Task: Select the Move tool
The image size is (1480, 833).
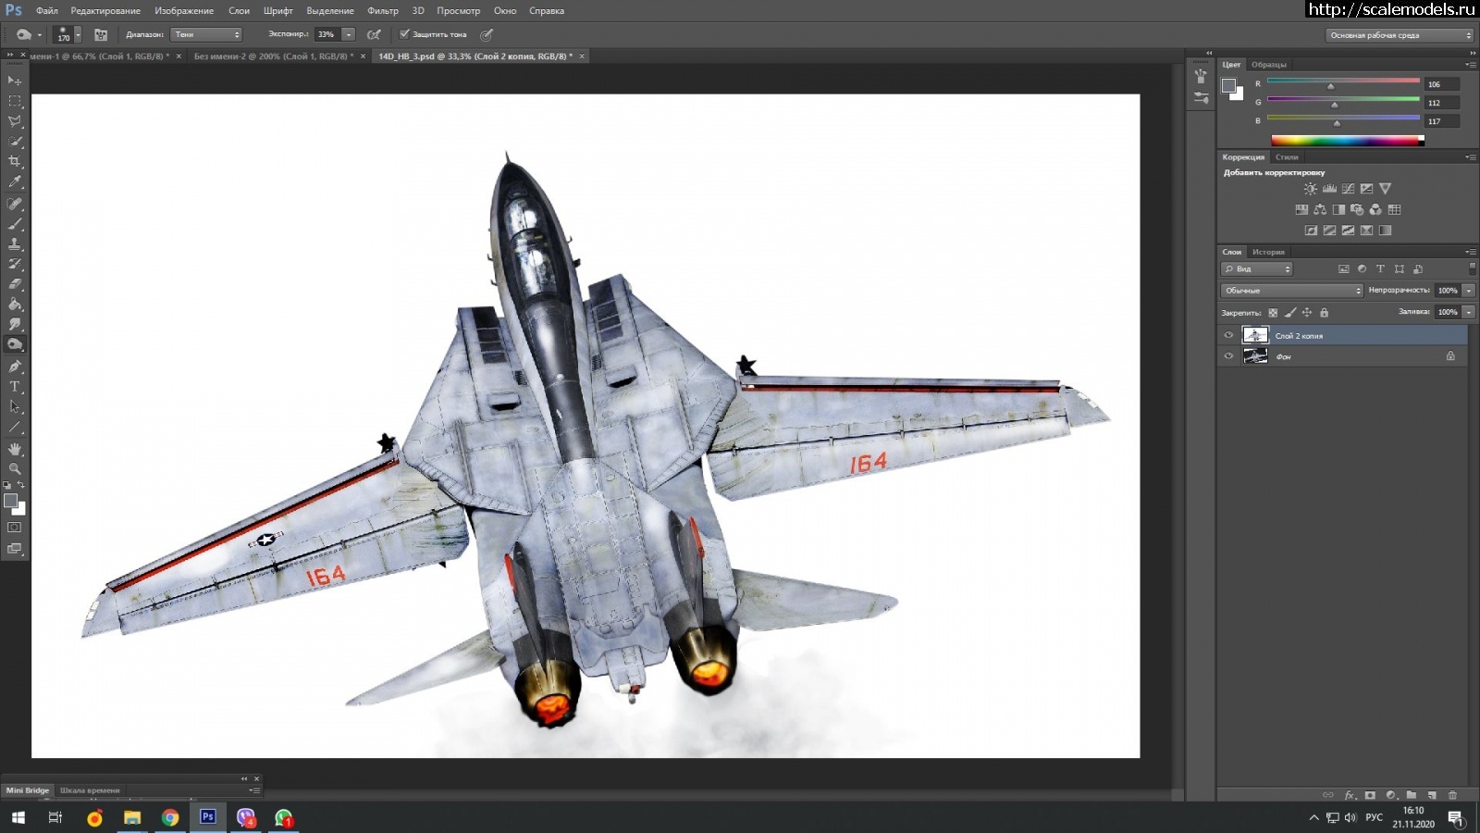Action: tap(15, 81)
